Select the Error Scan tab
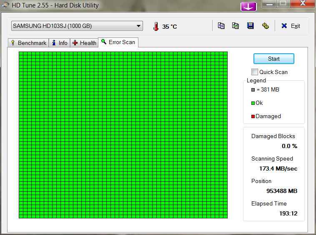This screenshot has height=235, width=316. pyautogui.click(x=118, y=42)
